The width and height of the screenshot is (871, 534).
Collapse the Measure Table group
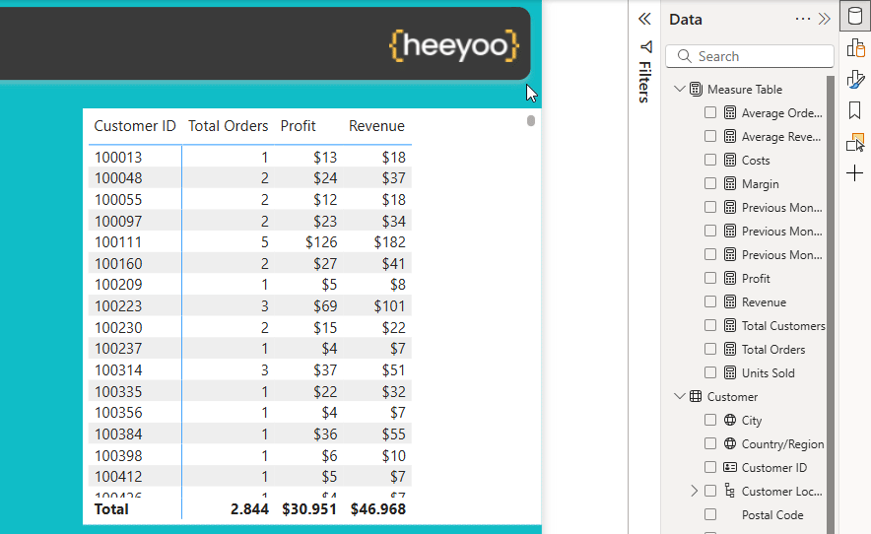pos(679,89)
